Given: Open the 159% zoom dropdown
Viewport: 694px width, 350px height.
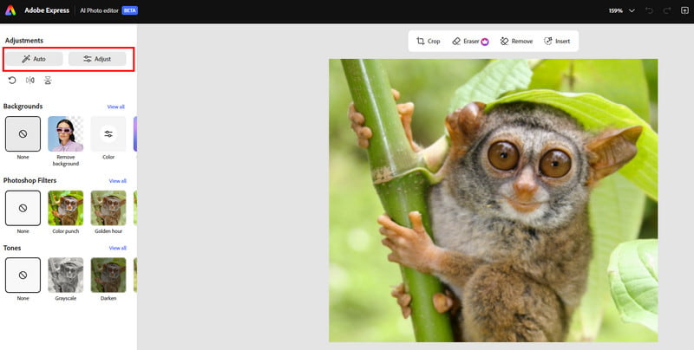Looking at the screenshot, I should 621,10.
